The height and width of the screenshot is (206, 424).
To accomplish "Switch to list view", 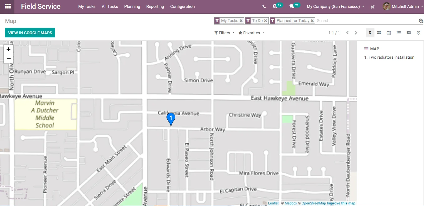I will click(x=399, y=33).
